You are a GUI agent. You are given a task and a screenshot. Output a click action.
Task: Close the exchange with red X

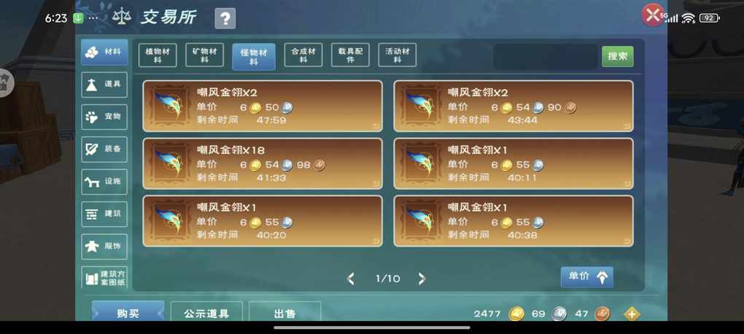point(653,15)
